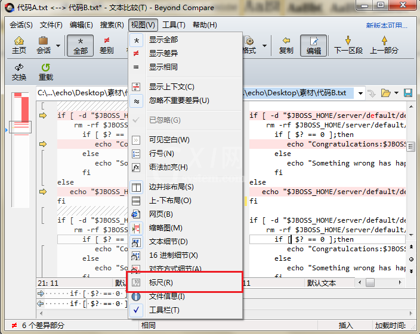The height and width of the screenshot is (334, 420).
Task: Toggle 缩略图(M) thumbnail view option
Action: click(186, 228)
